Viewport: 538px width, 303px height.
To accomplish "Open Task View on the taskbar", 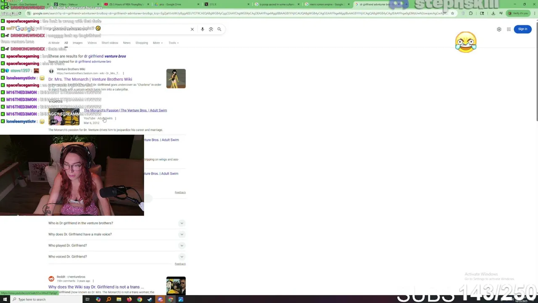I will [87, 299].
